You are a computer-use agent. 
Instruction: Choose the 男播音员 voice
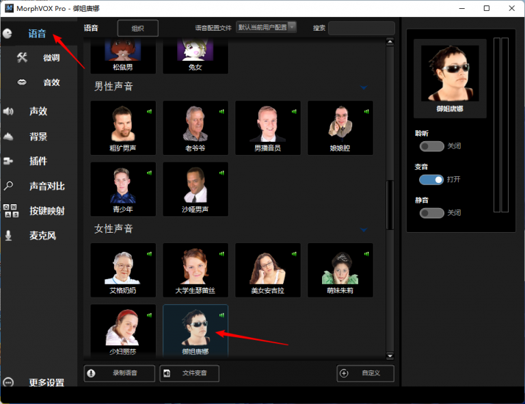[x=267, y=128]
